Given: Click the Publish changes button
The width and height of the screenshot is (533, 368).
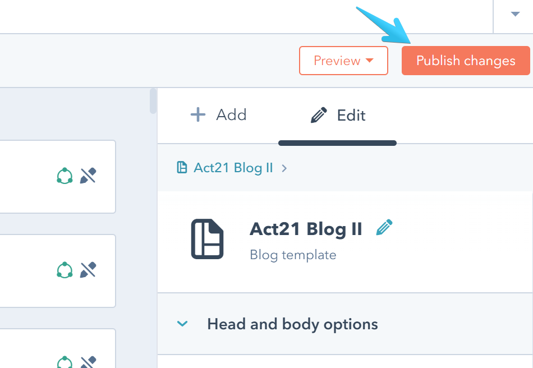Looking at the screenshot, I should [x=465, y=61].
